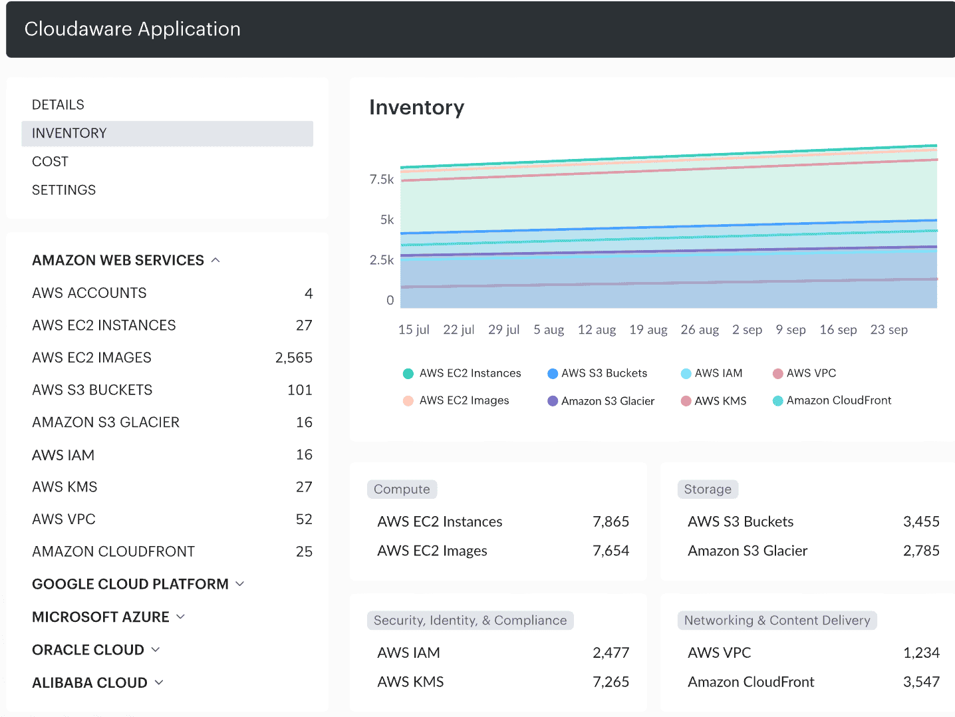Click the Security, Identity, & Compliance tag

[x=470, y=621]
